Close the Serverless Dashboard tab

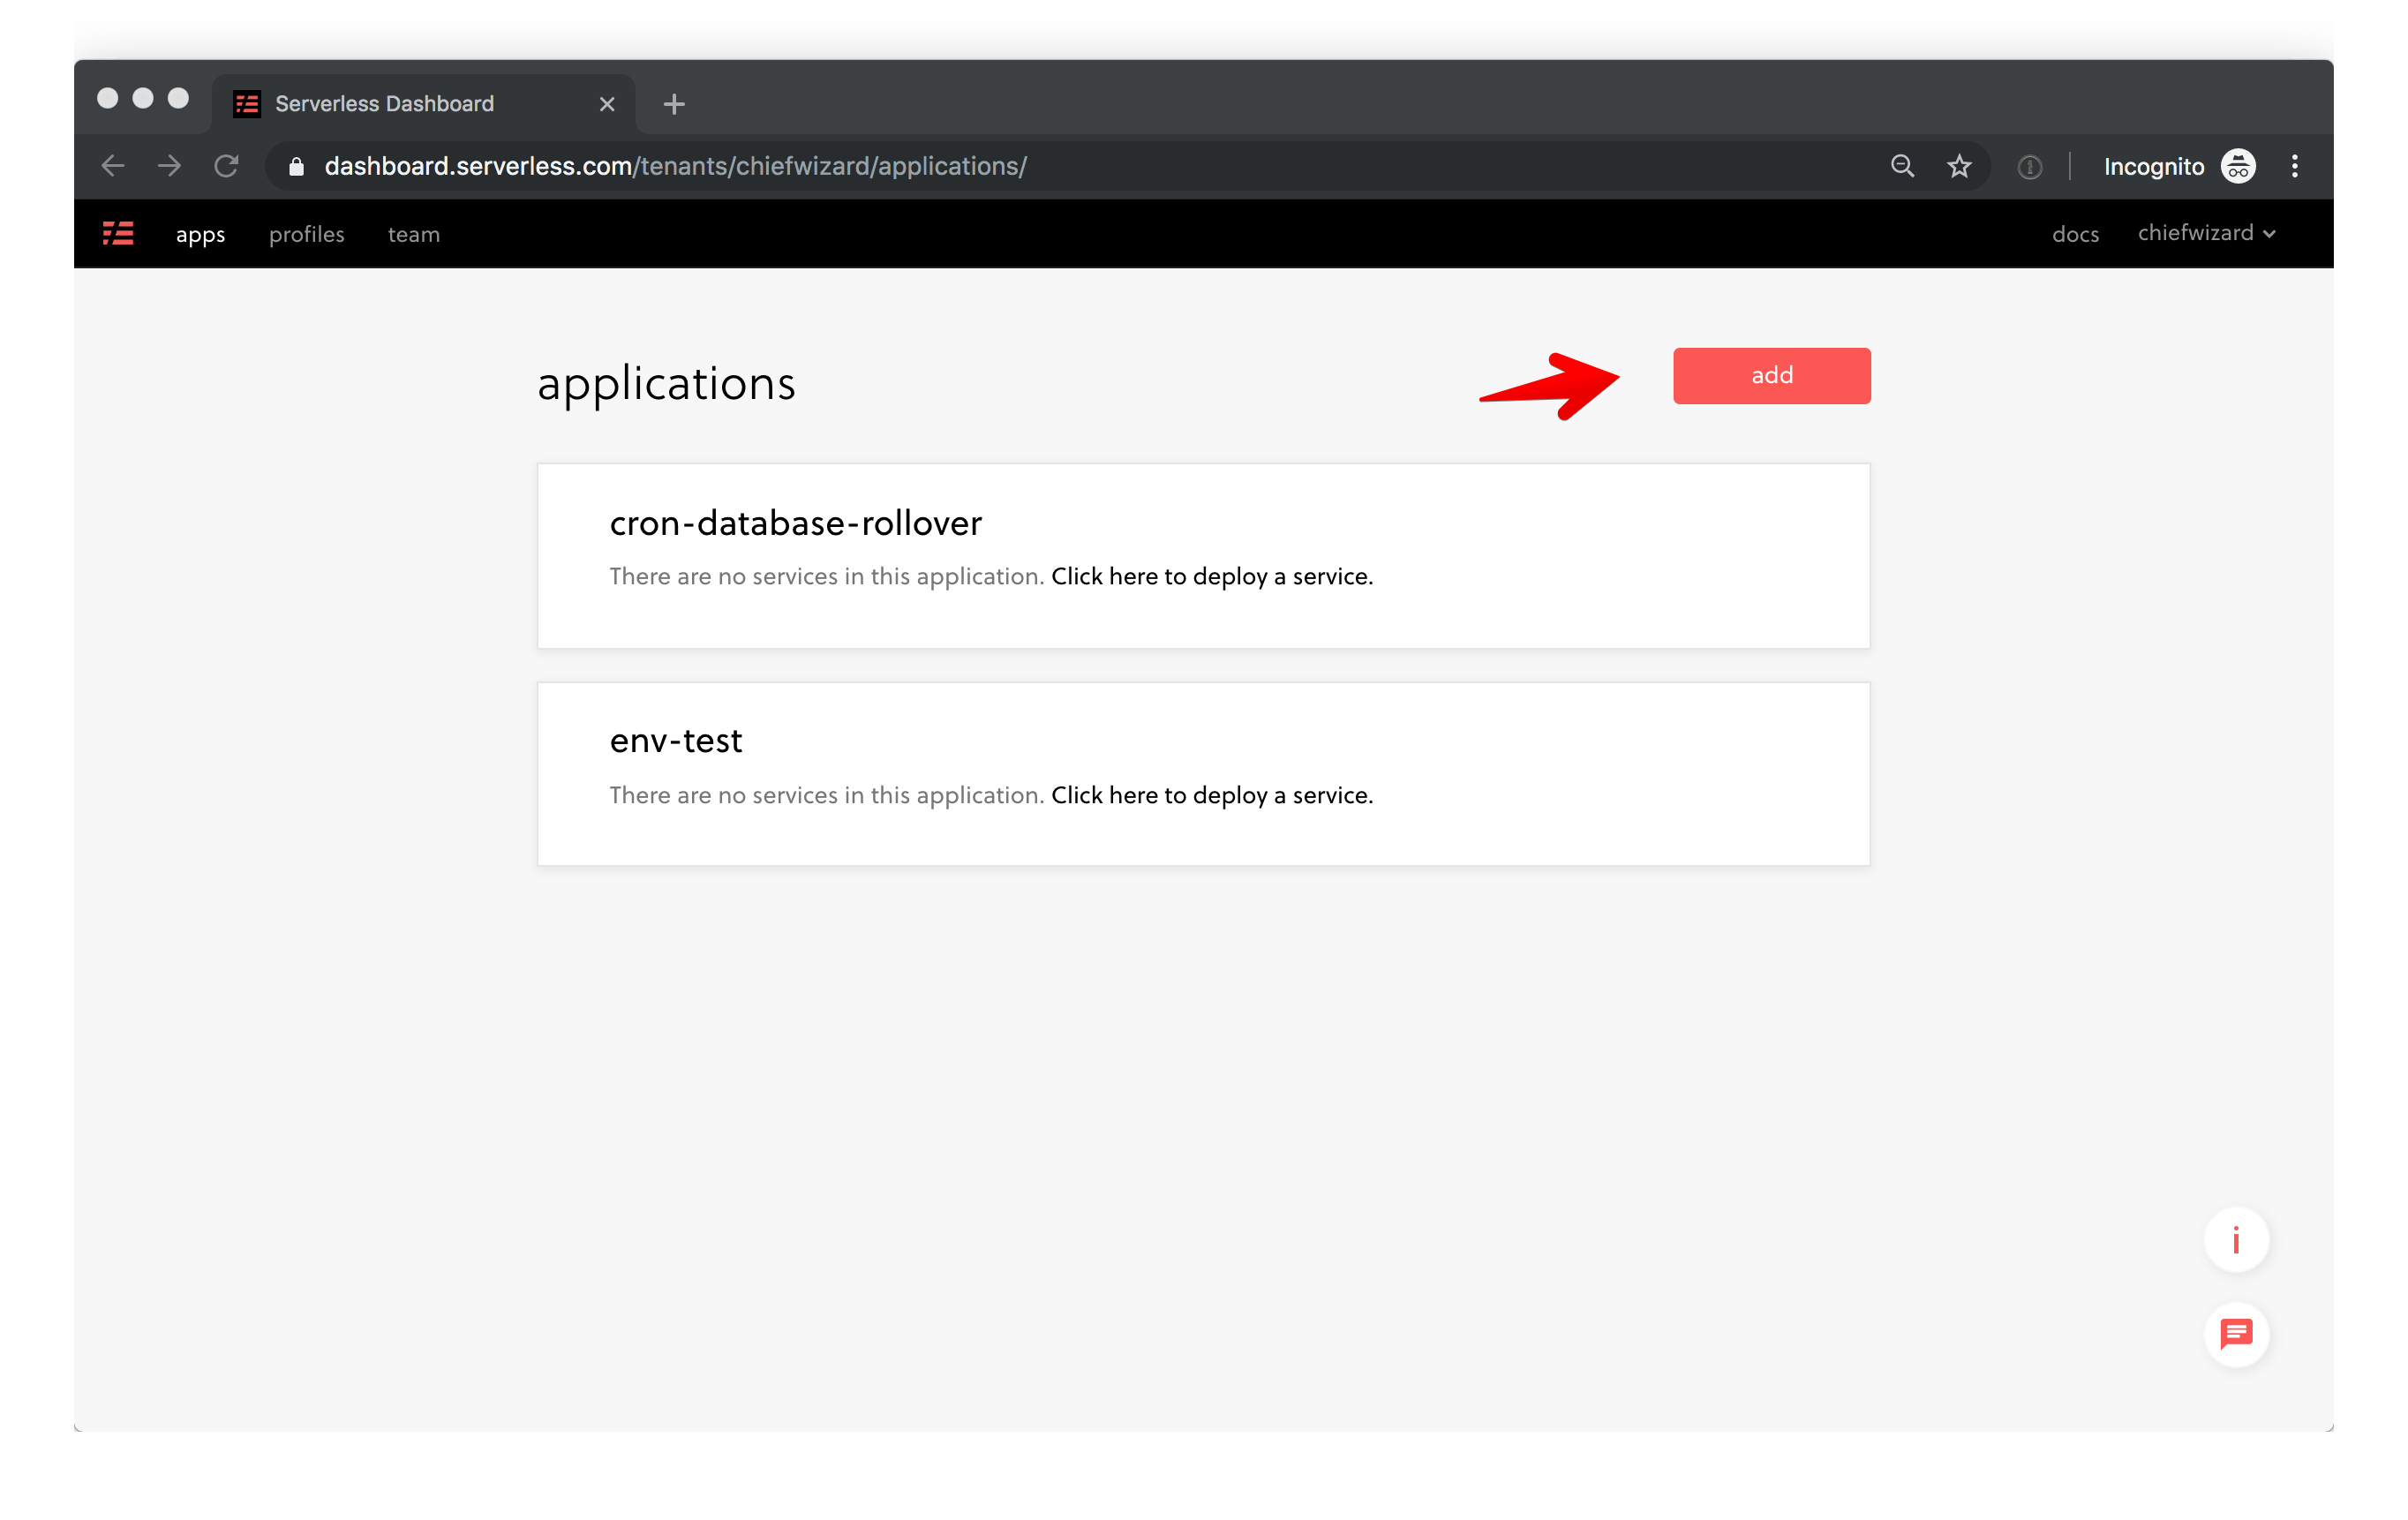[607, 104]
